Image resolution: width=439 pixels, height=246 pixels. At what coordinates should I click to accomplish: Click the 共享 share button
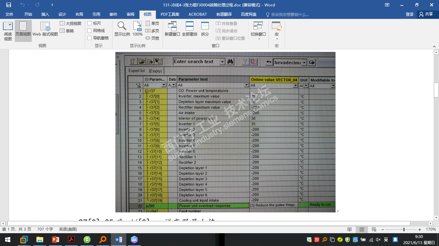(x=426, y=14)
